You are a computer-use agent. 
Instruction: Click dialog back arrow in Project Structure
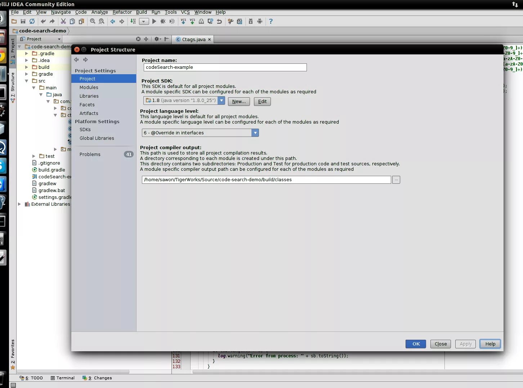76,59
